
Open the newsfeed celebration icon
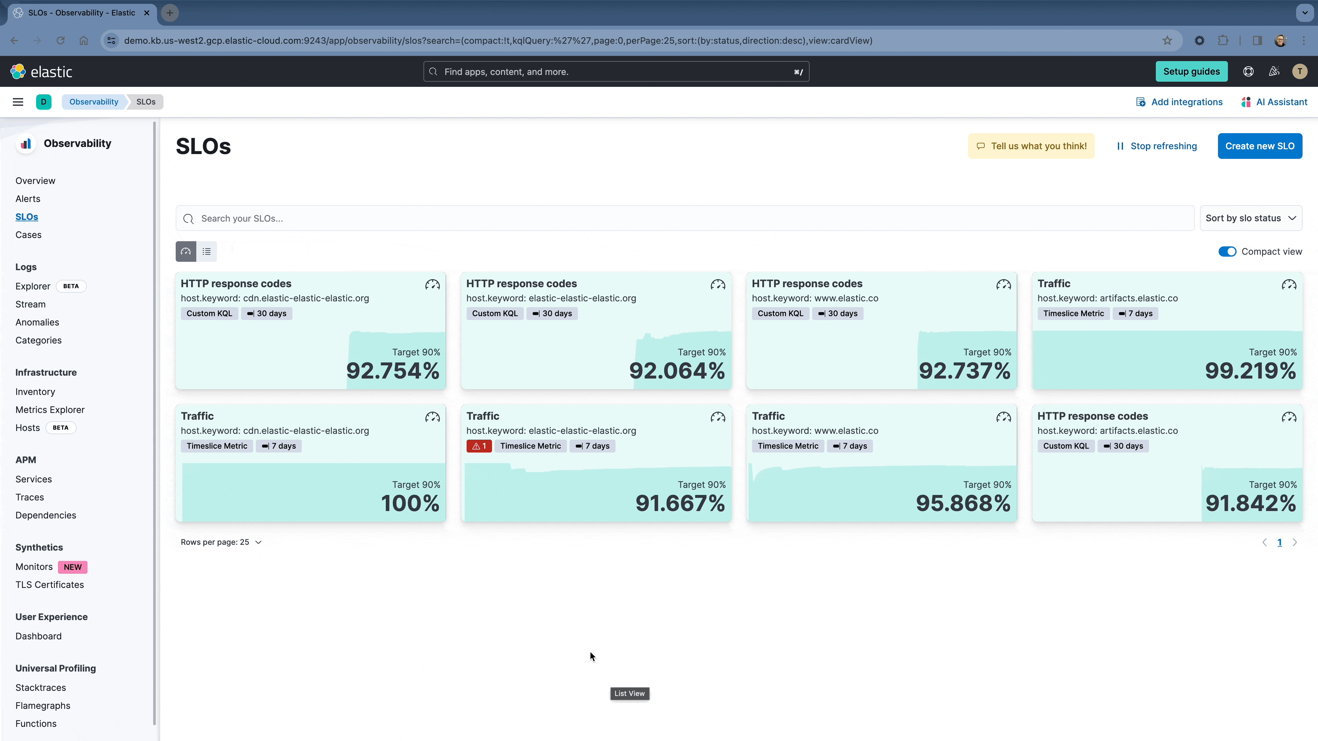[1274, 72]
